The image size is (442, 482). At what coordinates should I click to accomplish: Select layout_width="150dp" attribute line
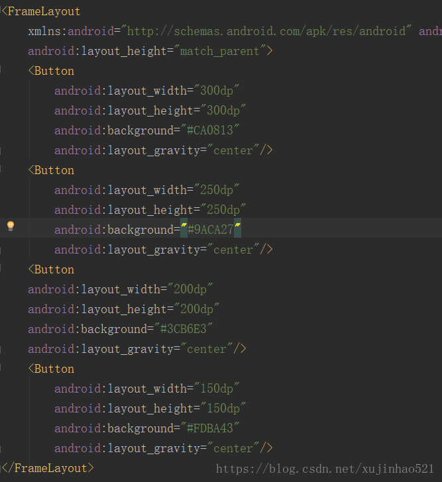(x=146, y=389)
